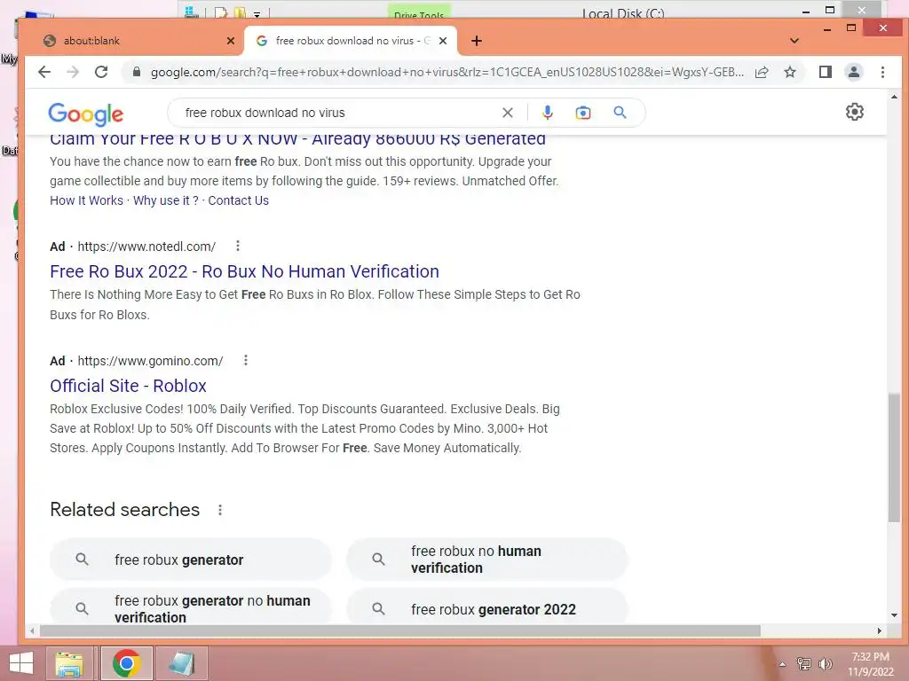The height and width of the screenshot is (681, 909).
Task: Click Chrome icon on the taskbar
Action: [x=127, y=663]
